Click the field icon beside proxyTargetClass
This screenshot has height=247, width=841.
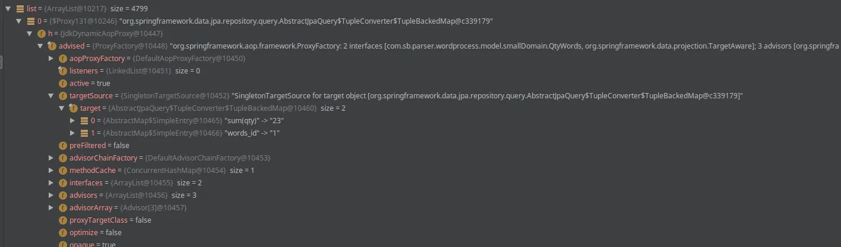click(x=62, y=220)
